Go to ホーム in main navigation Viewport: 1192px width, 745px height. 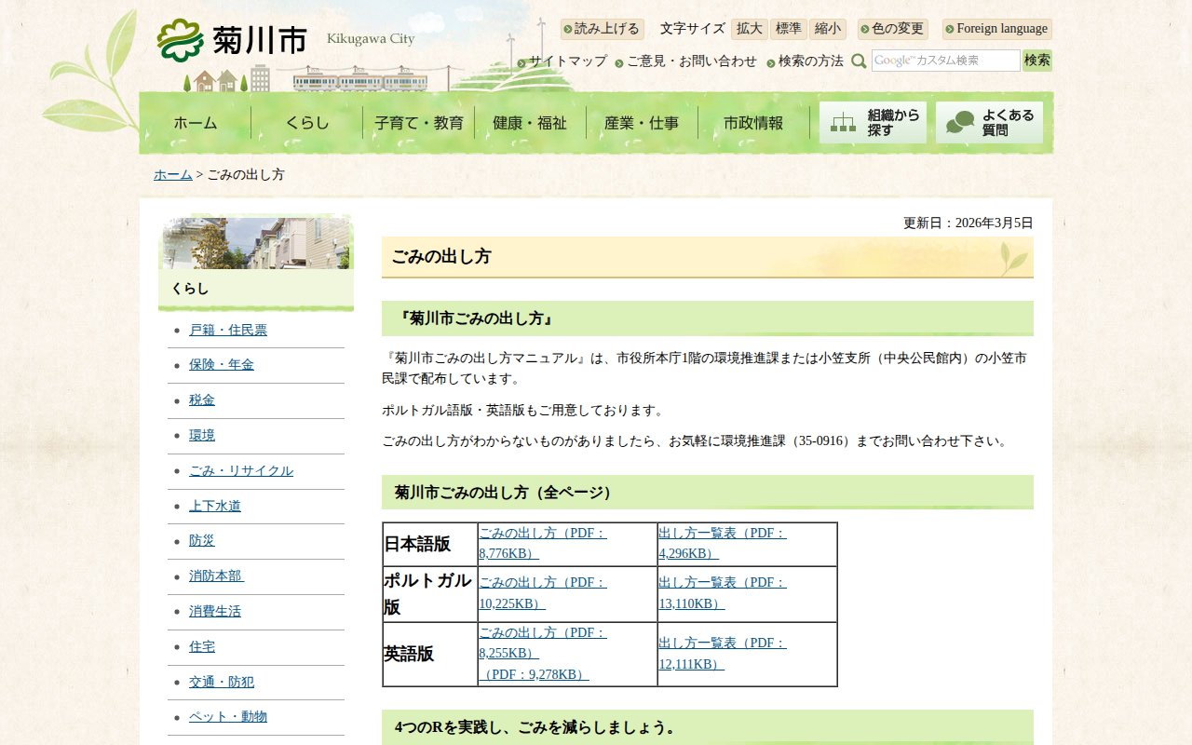[196, 123]
